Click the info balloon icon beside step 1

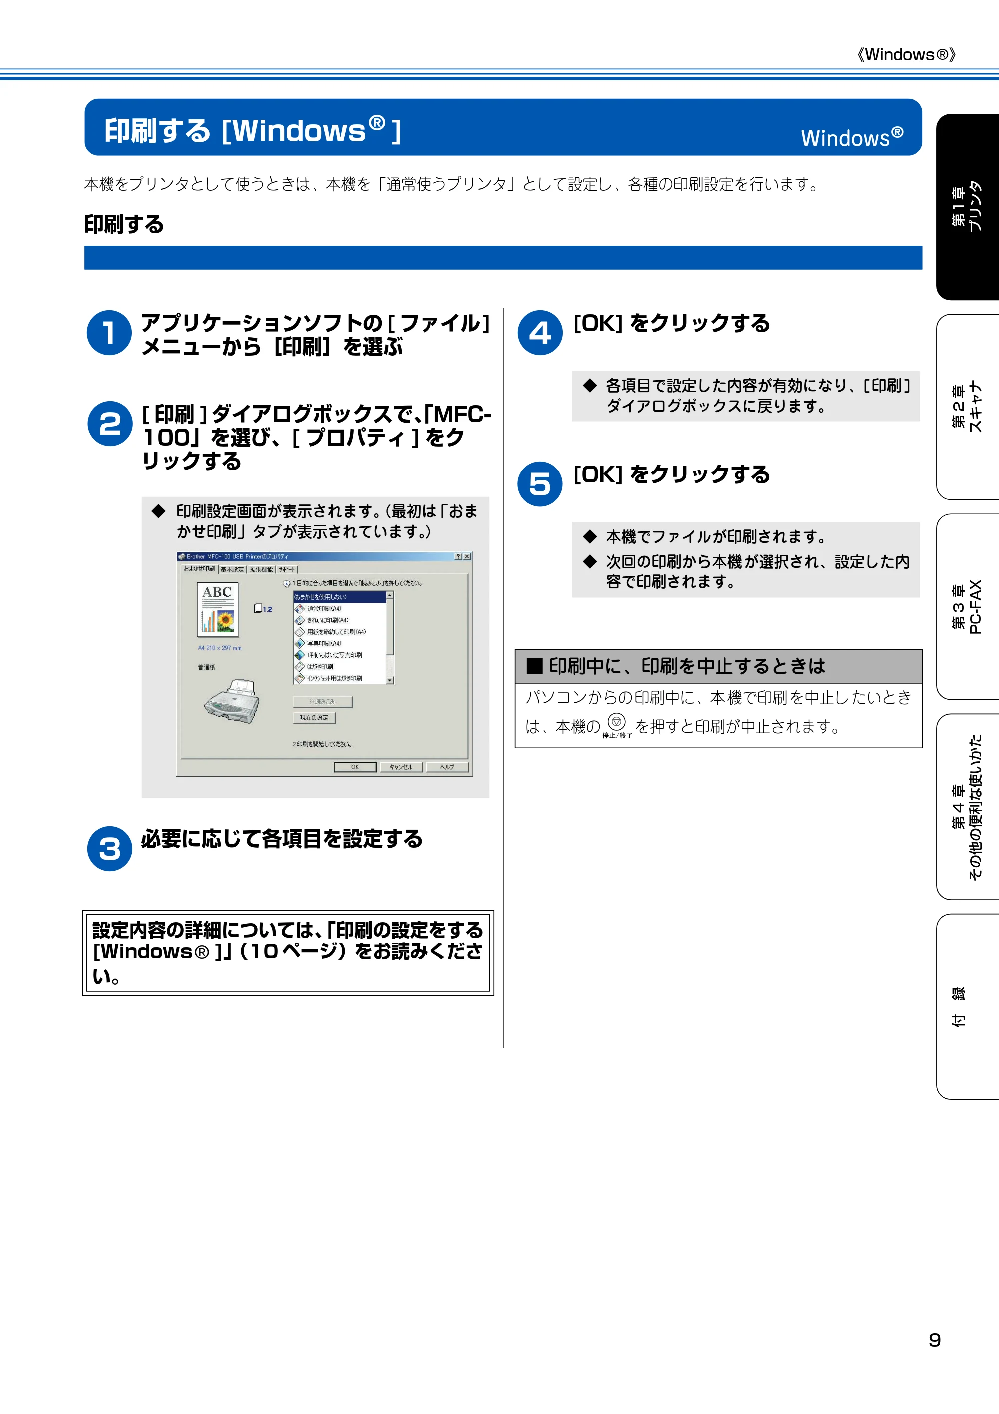click(286, 584)
